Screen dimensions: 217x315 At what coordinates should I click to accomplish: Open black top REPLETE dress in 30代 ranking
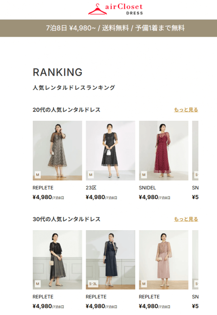tap(57, 260)
